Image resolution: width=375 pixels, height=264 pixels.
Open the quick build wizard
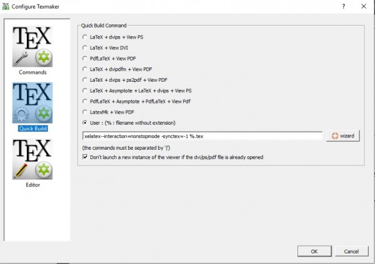click(343, 135)
